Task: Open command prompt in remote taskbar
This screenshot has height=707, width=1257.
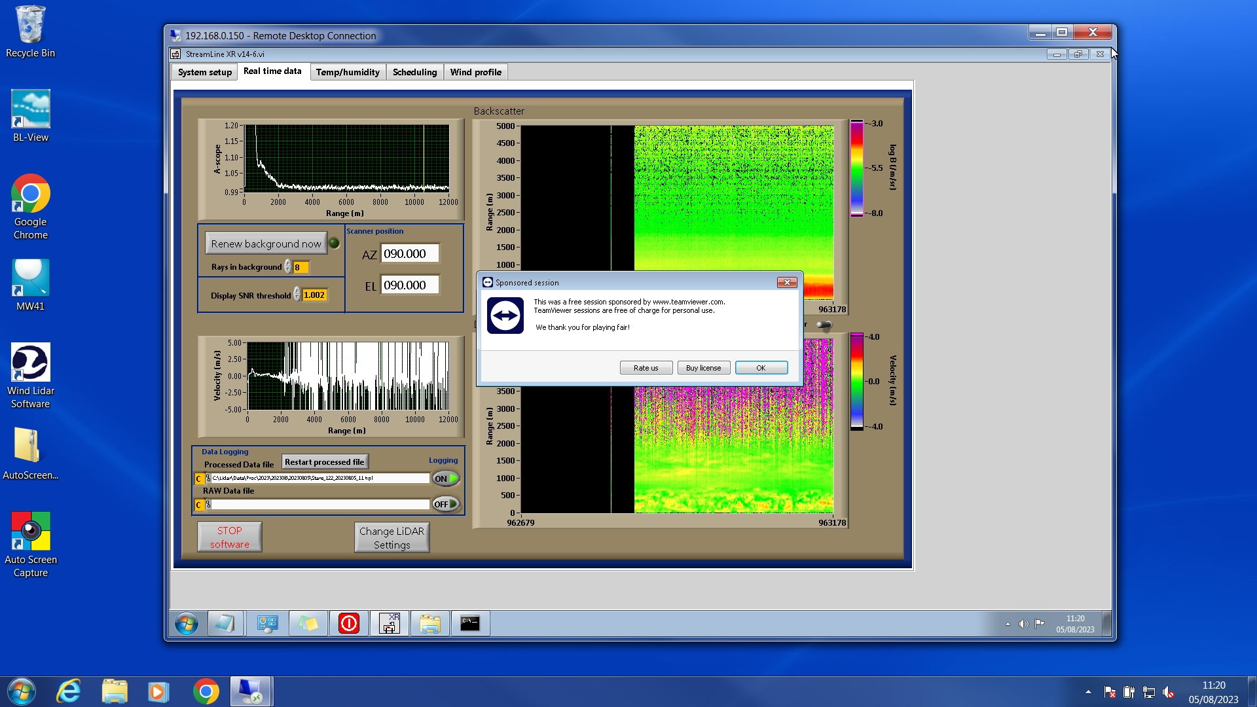Action: 470,624
